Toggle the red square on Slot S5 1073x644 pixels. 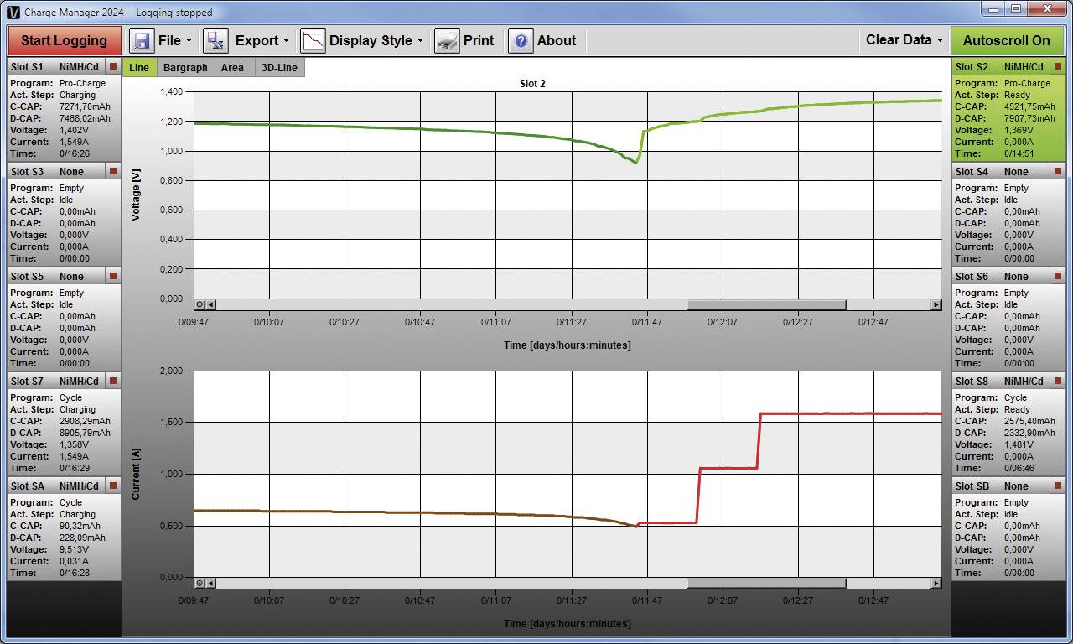coord(114,276)
